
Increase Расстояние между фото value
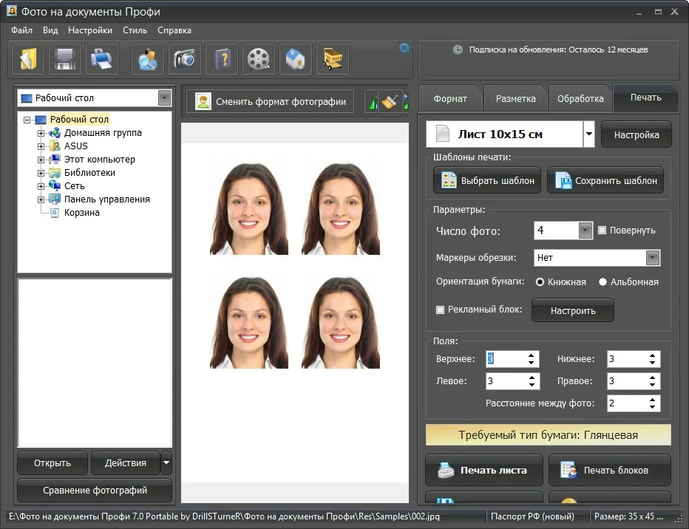(653, 400)
